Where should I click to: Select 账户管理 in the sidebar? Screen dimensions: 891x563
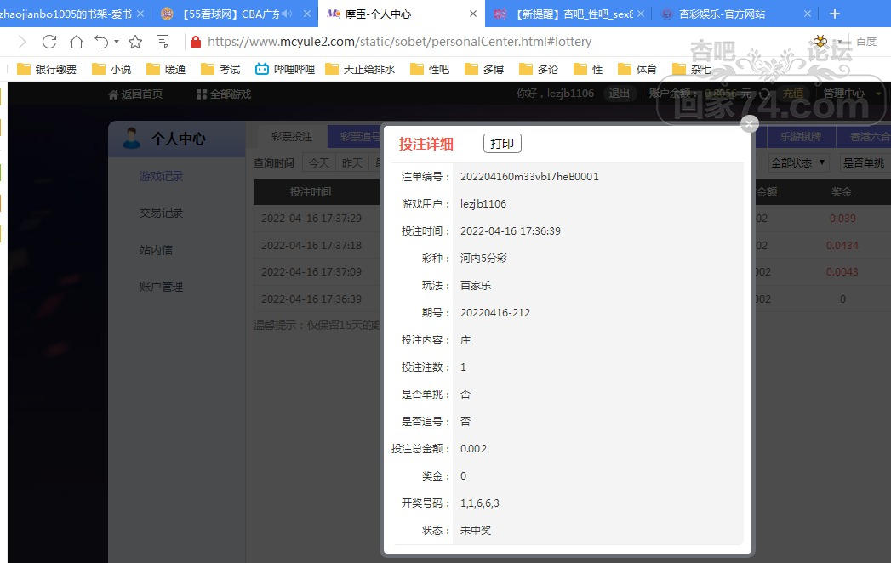point(162,287)
